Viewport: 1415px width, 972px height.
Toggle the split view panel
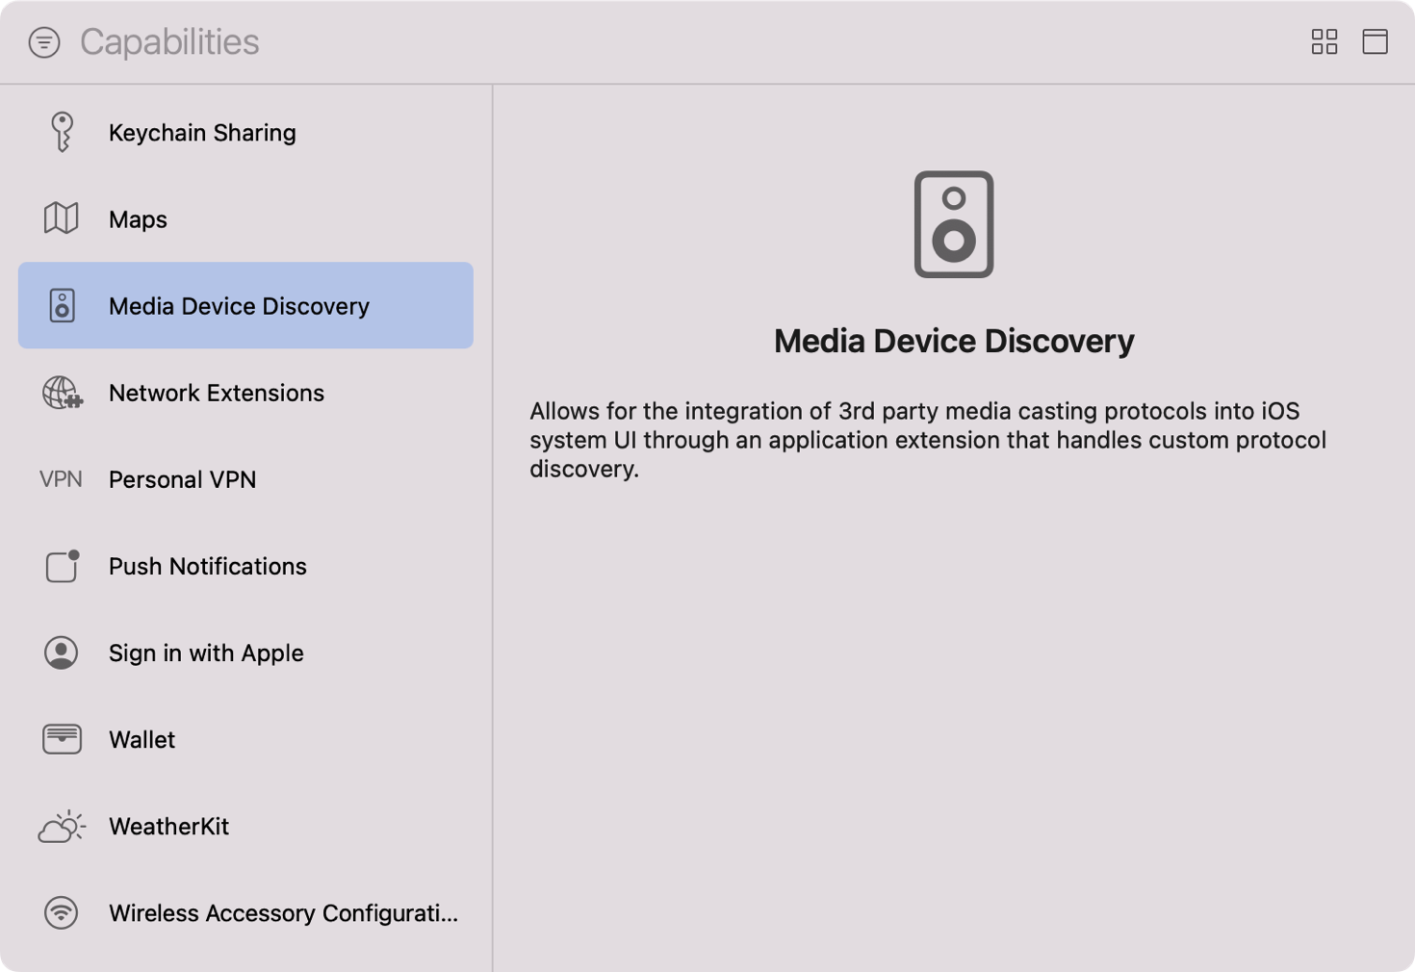(1375, 41)
